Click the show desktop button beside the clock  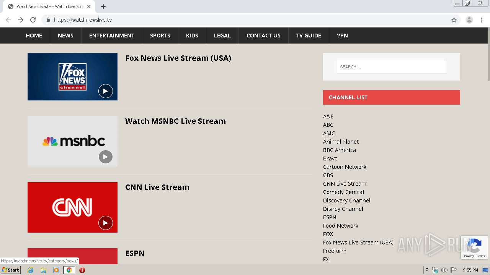(x=485, y=270)
